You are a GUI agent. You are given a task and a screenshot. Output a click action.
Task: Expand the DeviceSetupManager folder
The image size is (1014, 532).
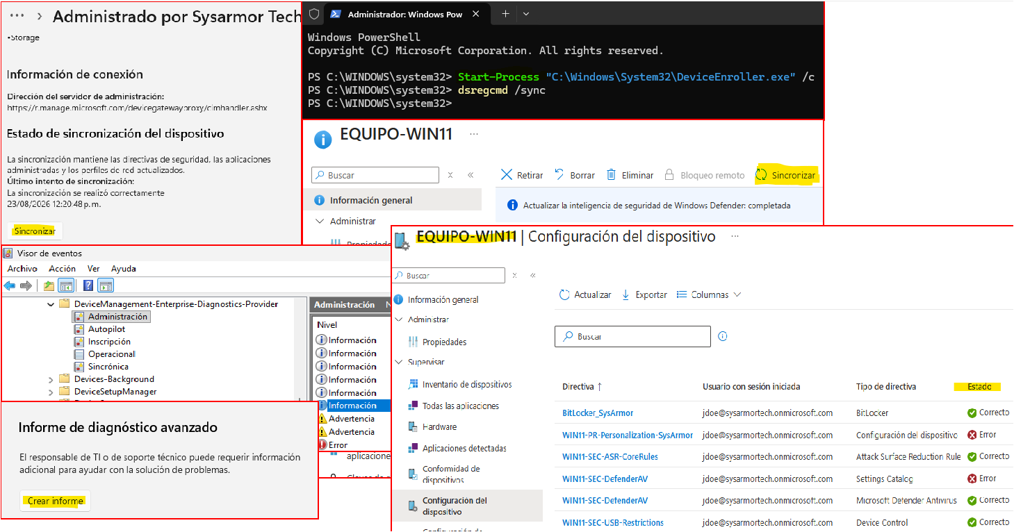tap(51, 392)
